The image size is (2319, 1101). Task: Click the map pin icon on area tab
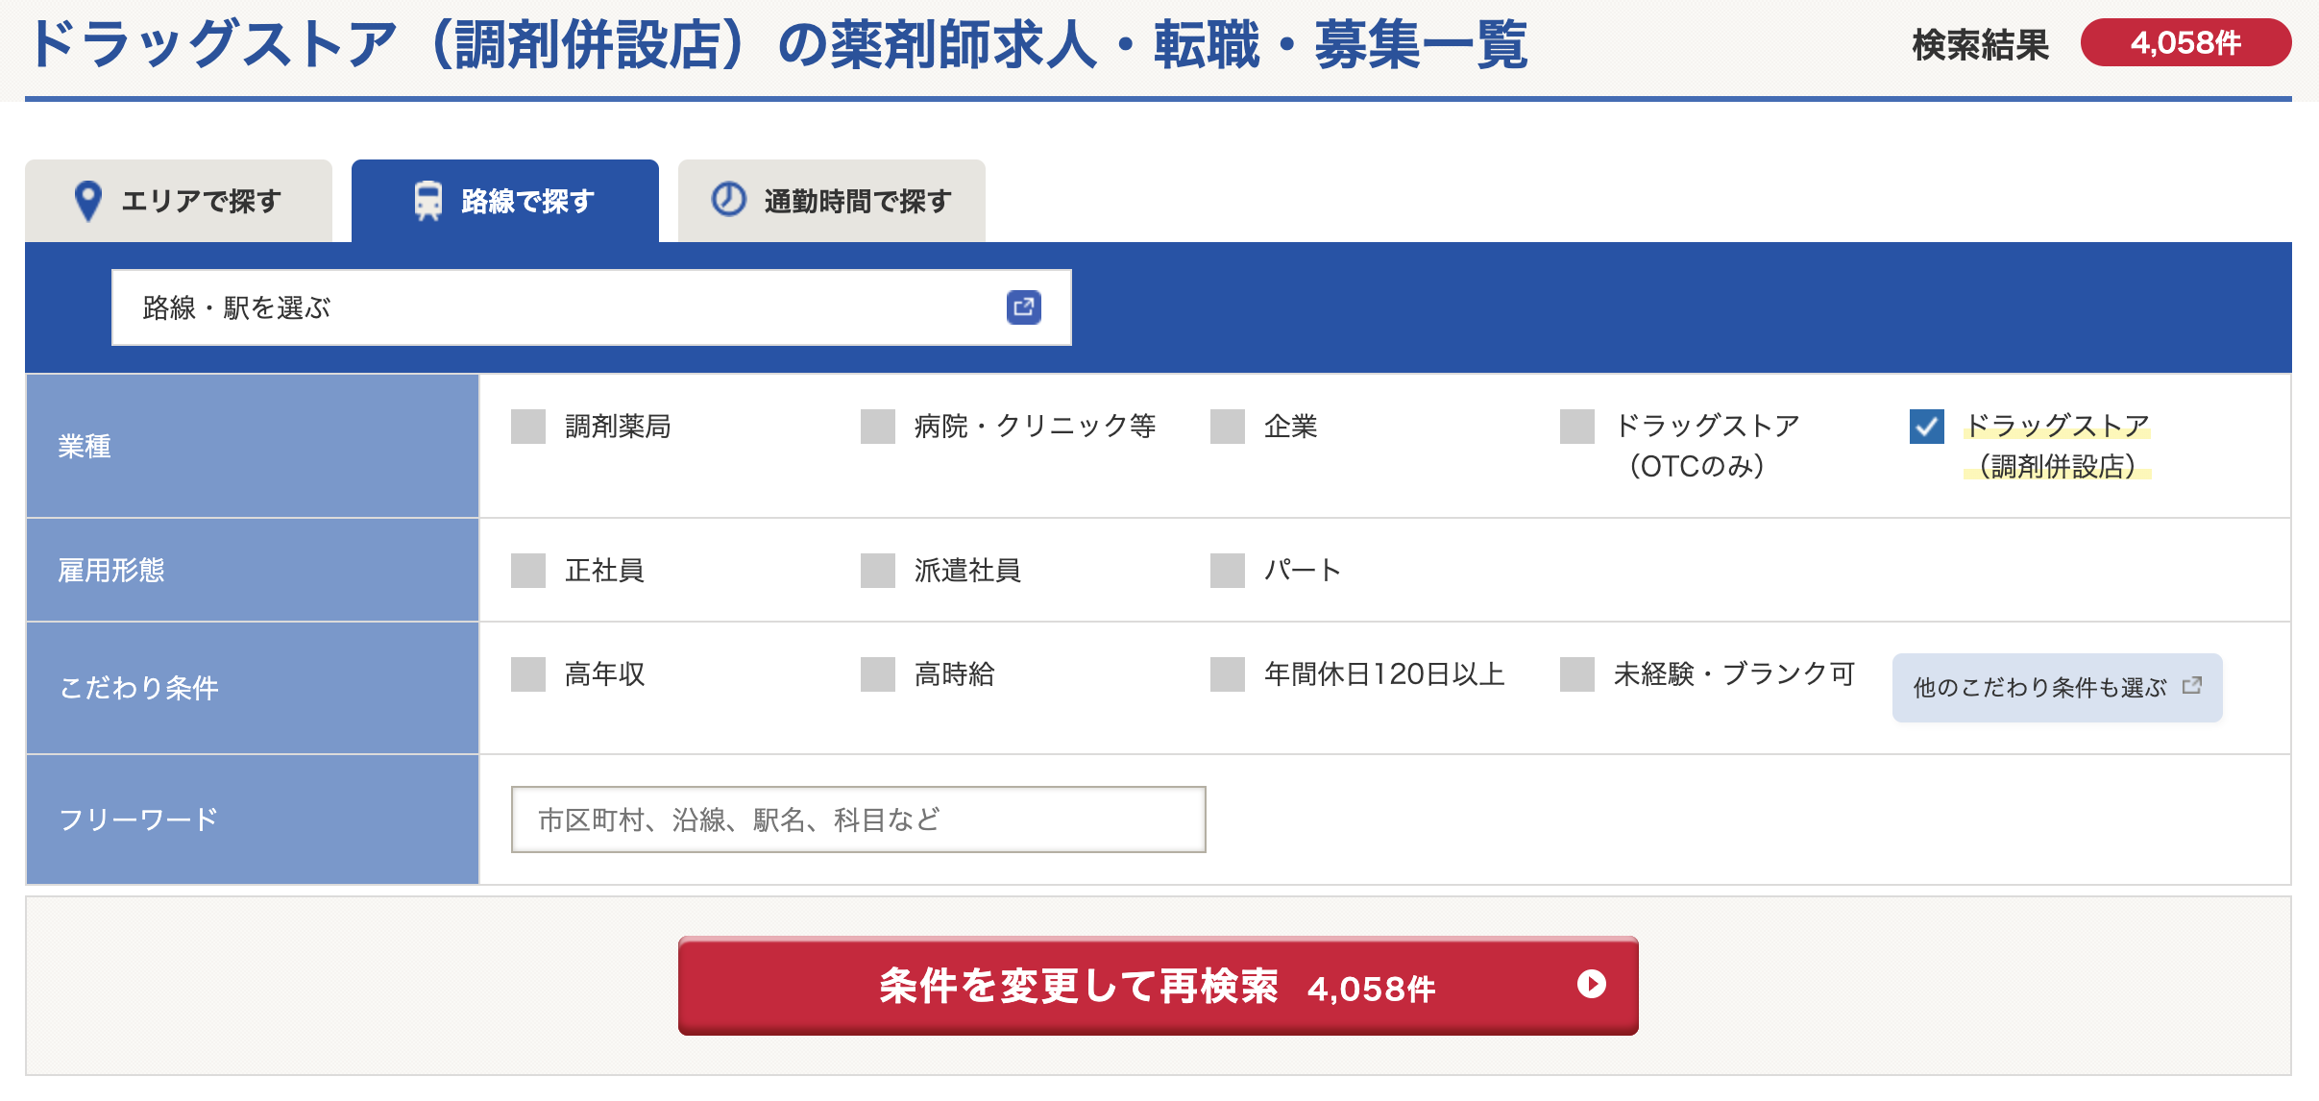(x=87, y=201)
